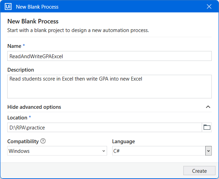Collapse advanced options with the up chevron
The image size is (219, 179).
(208, 107)
